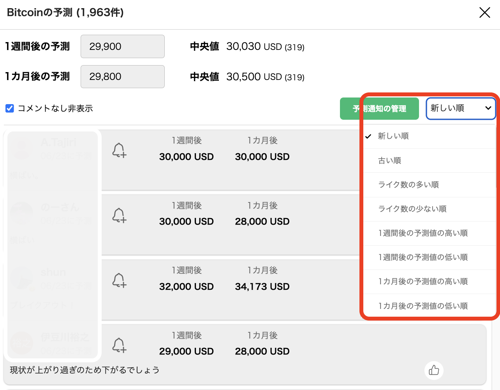Like the comment with thumbs-up icon

(x=434, y=370)
